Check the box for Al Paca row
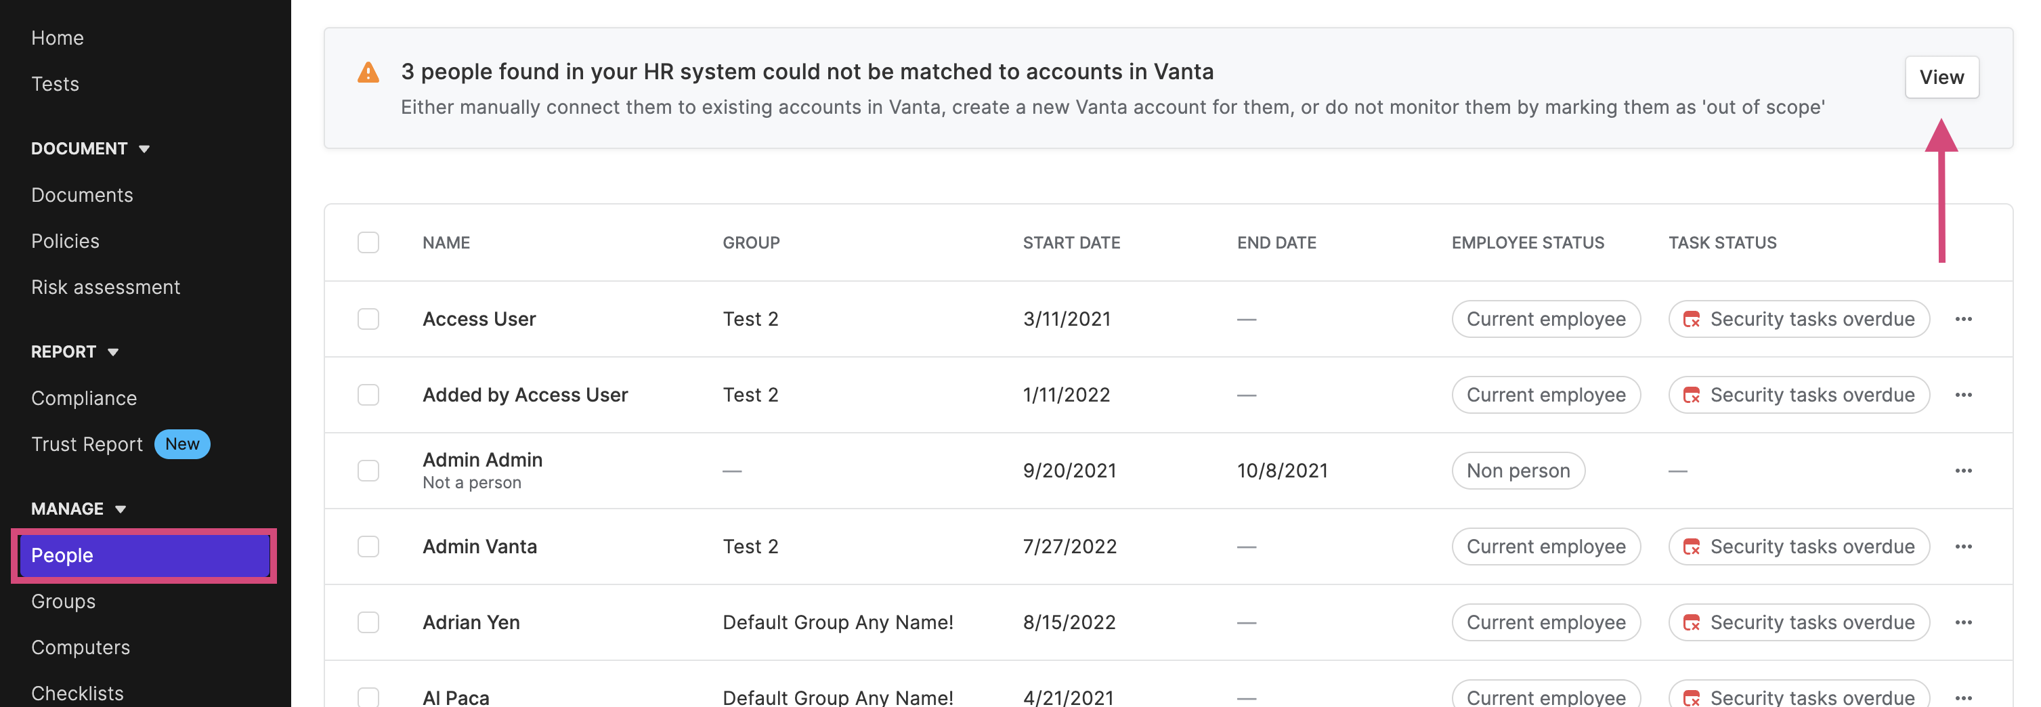Screen dimensions: 2041x707 368,698
